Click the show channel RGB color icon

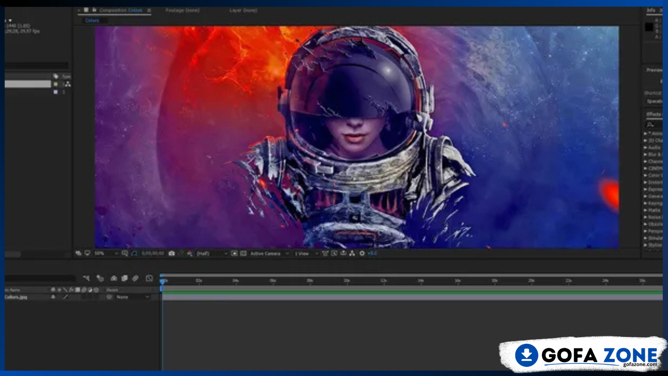point(190,253)
